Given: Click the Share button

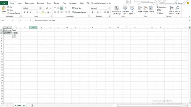Looking at the screenshot, I should coord(178,3).
